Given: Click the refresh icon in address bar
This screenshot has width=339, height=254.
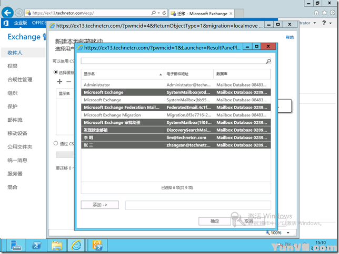Looking at the screenshot, I should [x=164, y=13].
